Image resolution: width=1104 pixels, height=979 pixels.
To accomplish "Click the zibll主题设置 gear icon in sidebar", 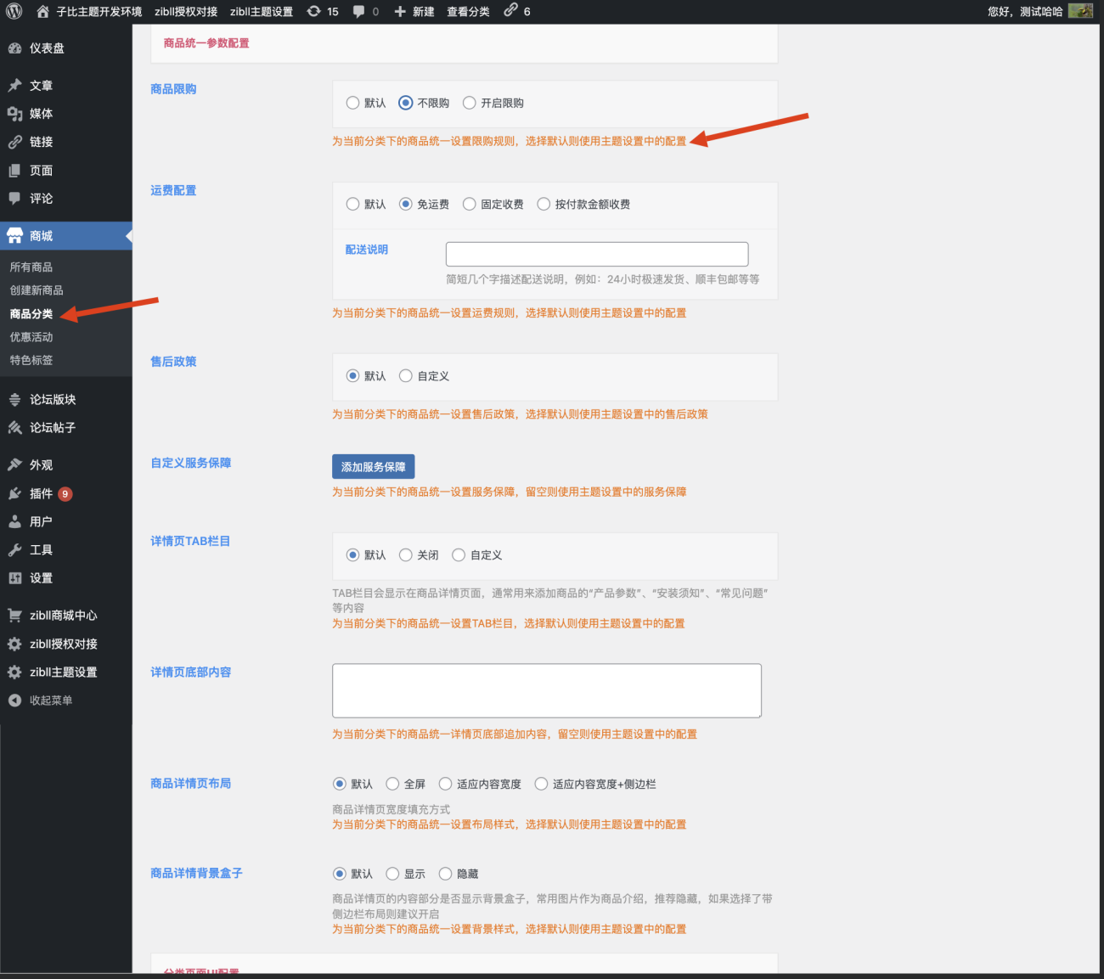I will click(14, 672).
